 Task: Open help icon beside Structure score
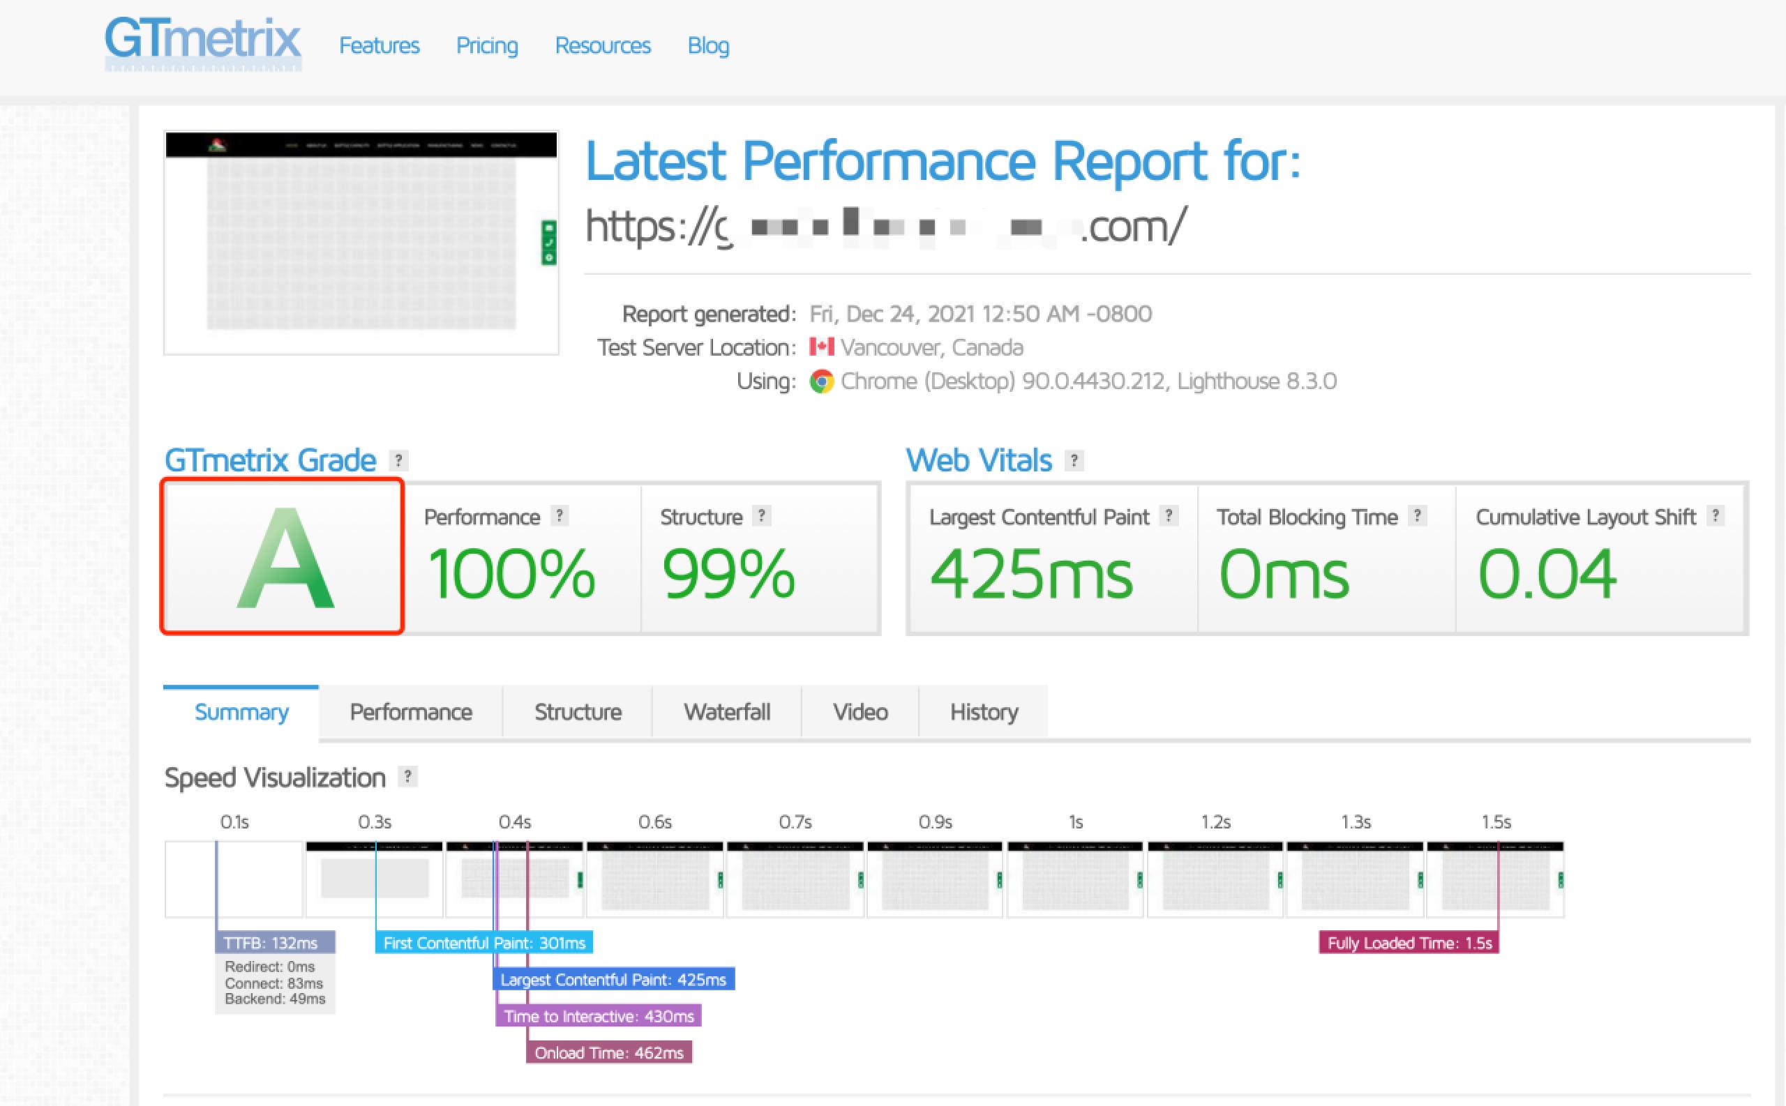coord(762,516)
